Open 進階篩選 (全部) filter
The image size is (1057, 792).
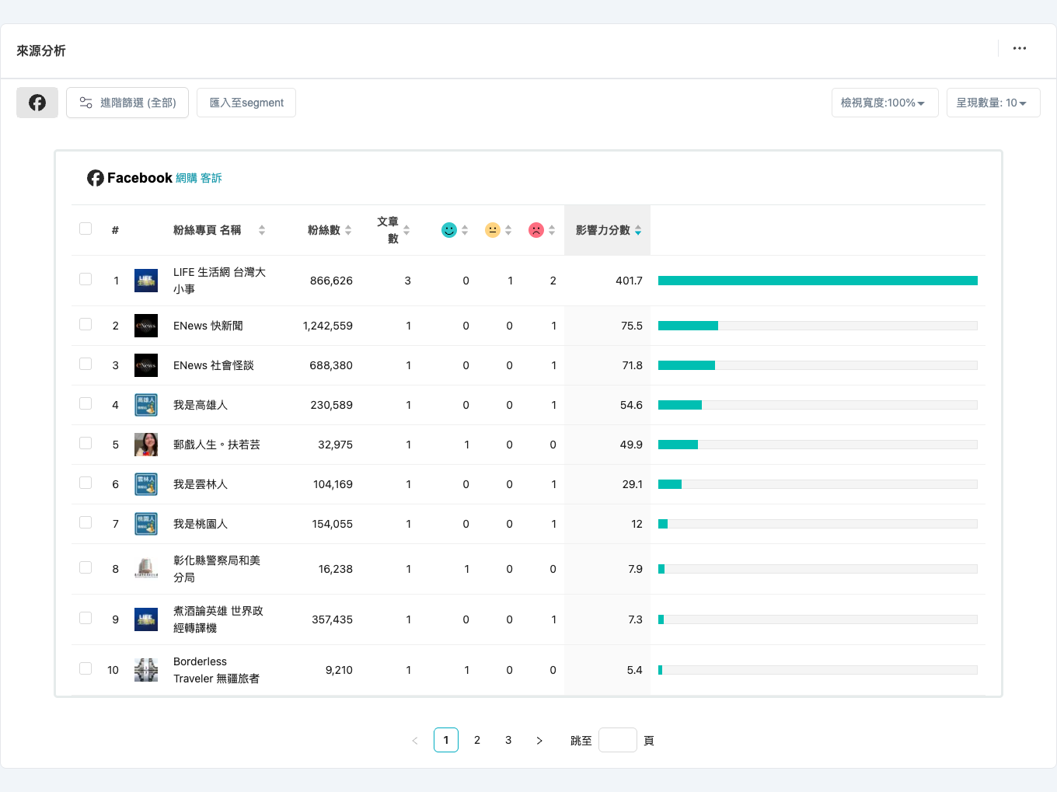click(x=127, y=103)
